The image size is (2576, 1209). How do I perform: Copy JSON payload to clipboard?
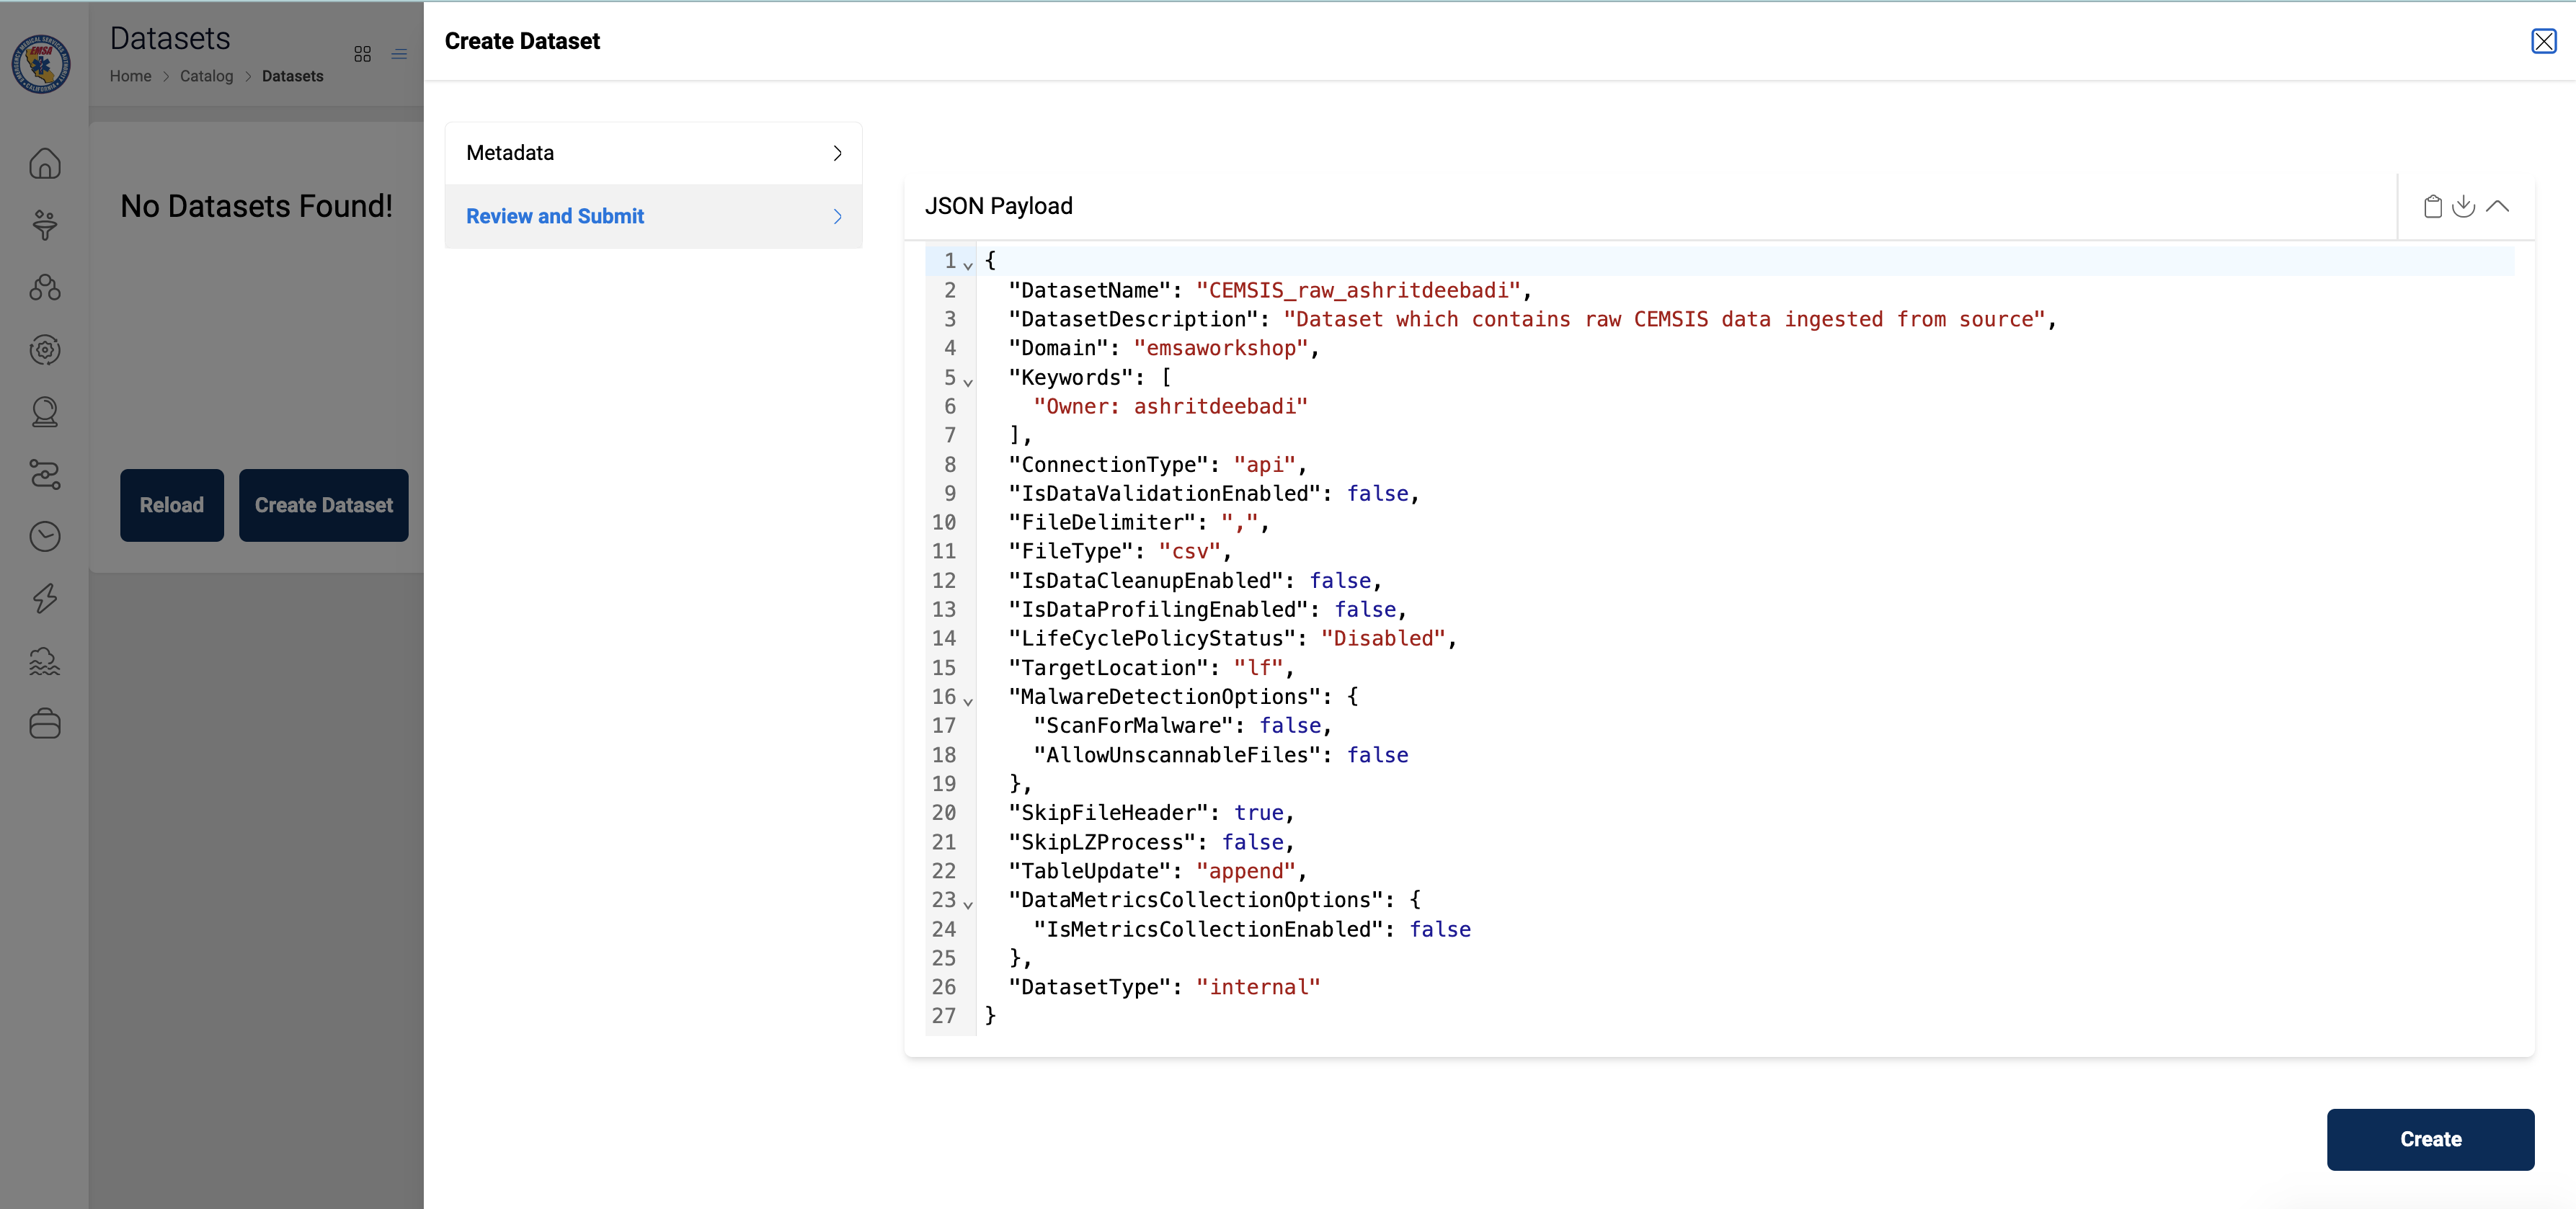(x=2433, y=206)
